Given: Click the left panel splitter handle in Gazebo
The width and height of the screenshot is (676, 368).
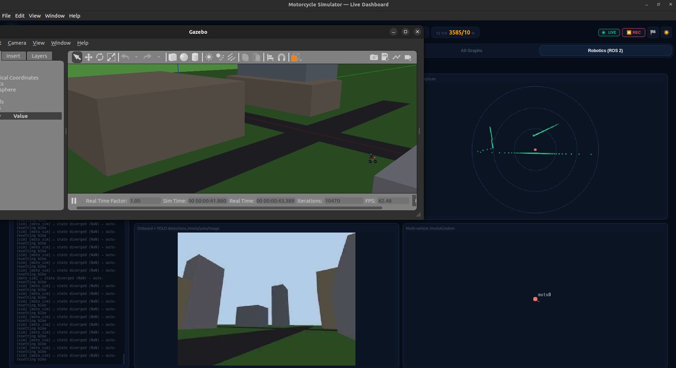Looking at the screenshot, I should pos(66,131).
